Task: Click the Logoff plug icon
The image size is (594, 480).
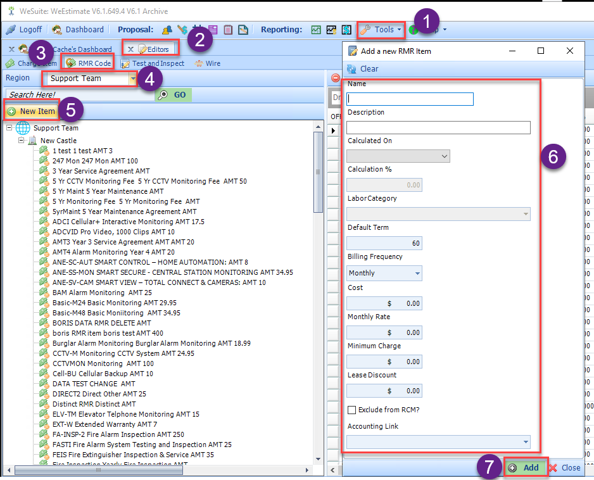Action: pos(11,30)
